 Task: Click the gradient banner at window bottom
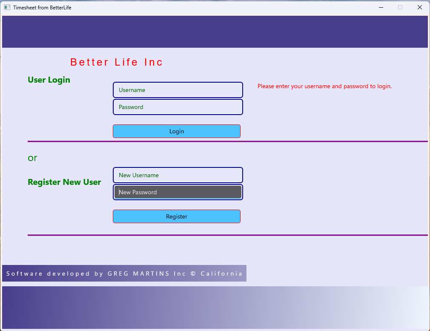click(x=215, y=308)
